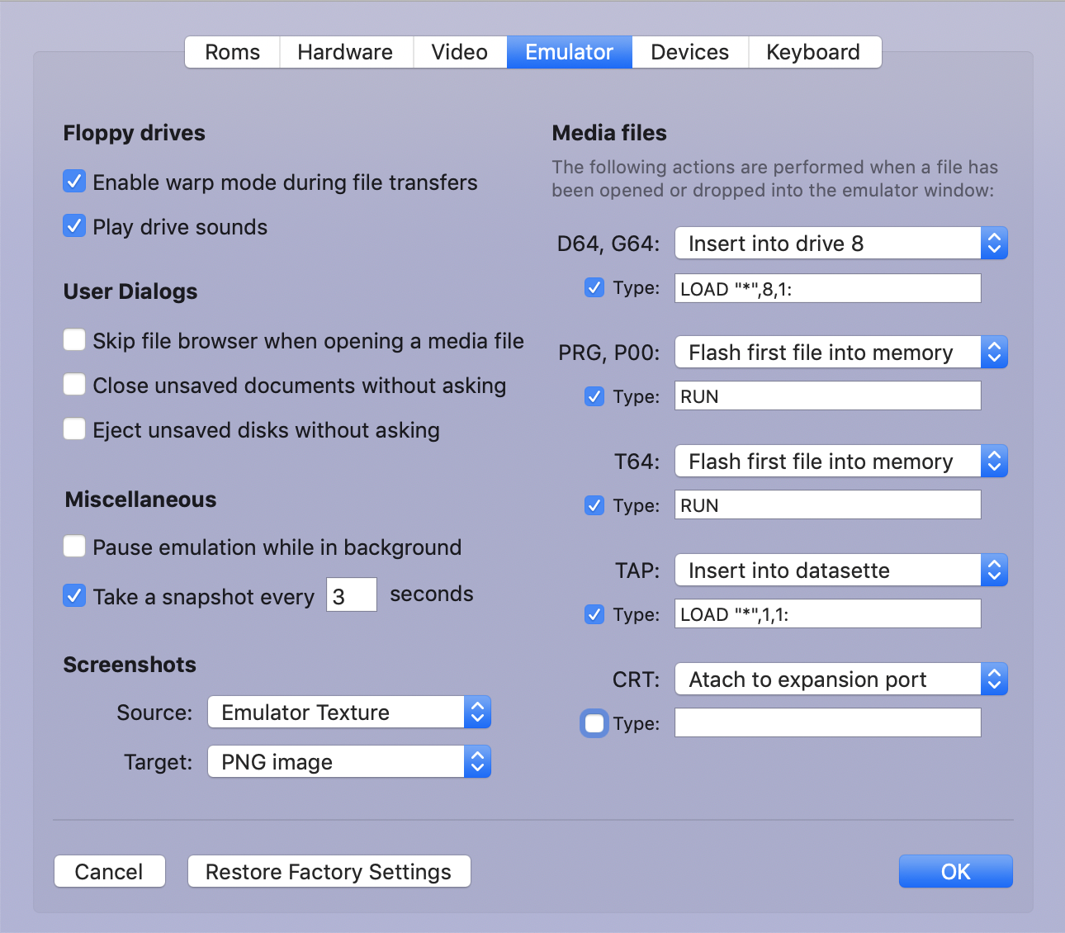Image resolution: width=1065 pixels, height=933 pixels.
Task: Disable warp mode during file transfers
Action: coord(74,181)
